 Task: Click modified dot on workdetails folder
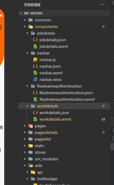click(x=104, y=106)
